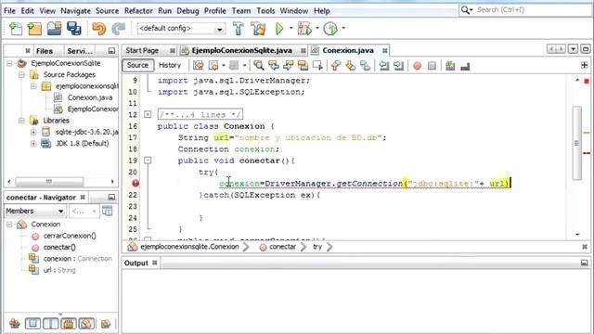Open Profile Project dropdown arrow

pos(343,28)
